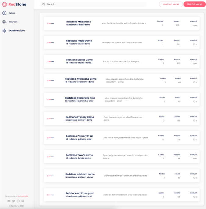Screen dimensions: 206x209
Task: Click 'id: redstone-main-demo' text
Action: pos(78,25)
